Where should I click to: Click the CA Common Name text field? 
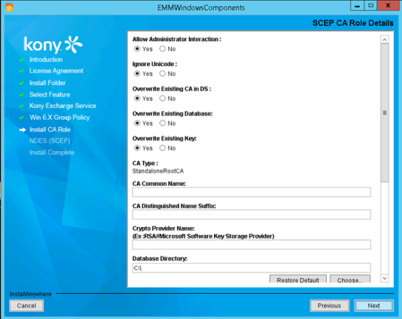(252, 192)
